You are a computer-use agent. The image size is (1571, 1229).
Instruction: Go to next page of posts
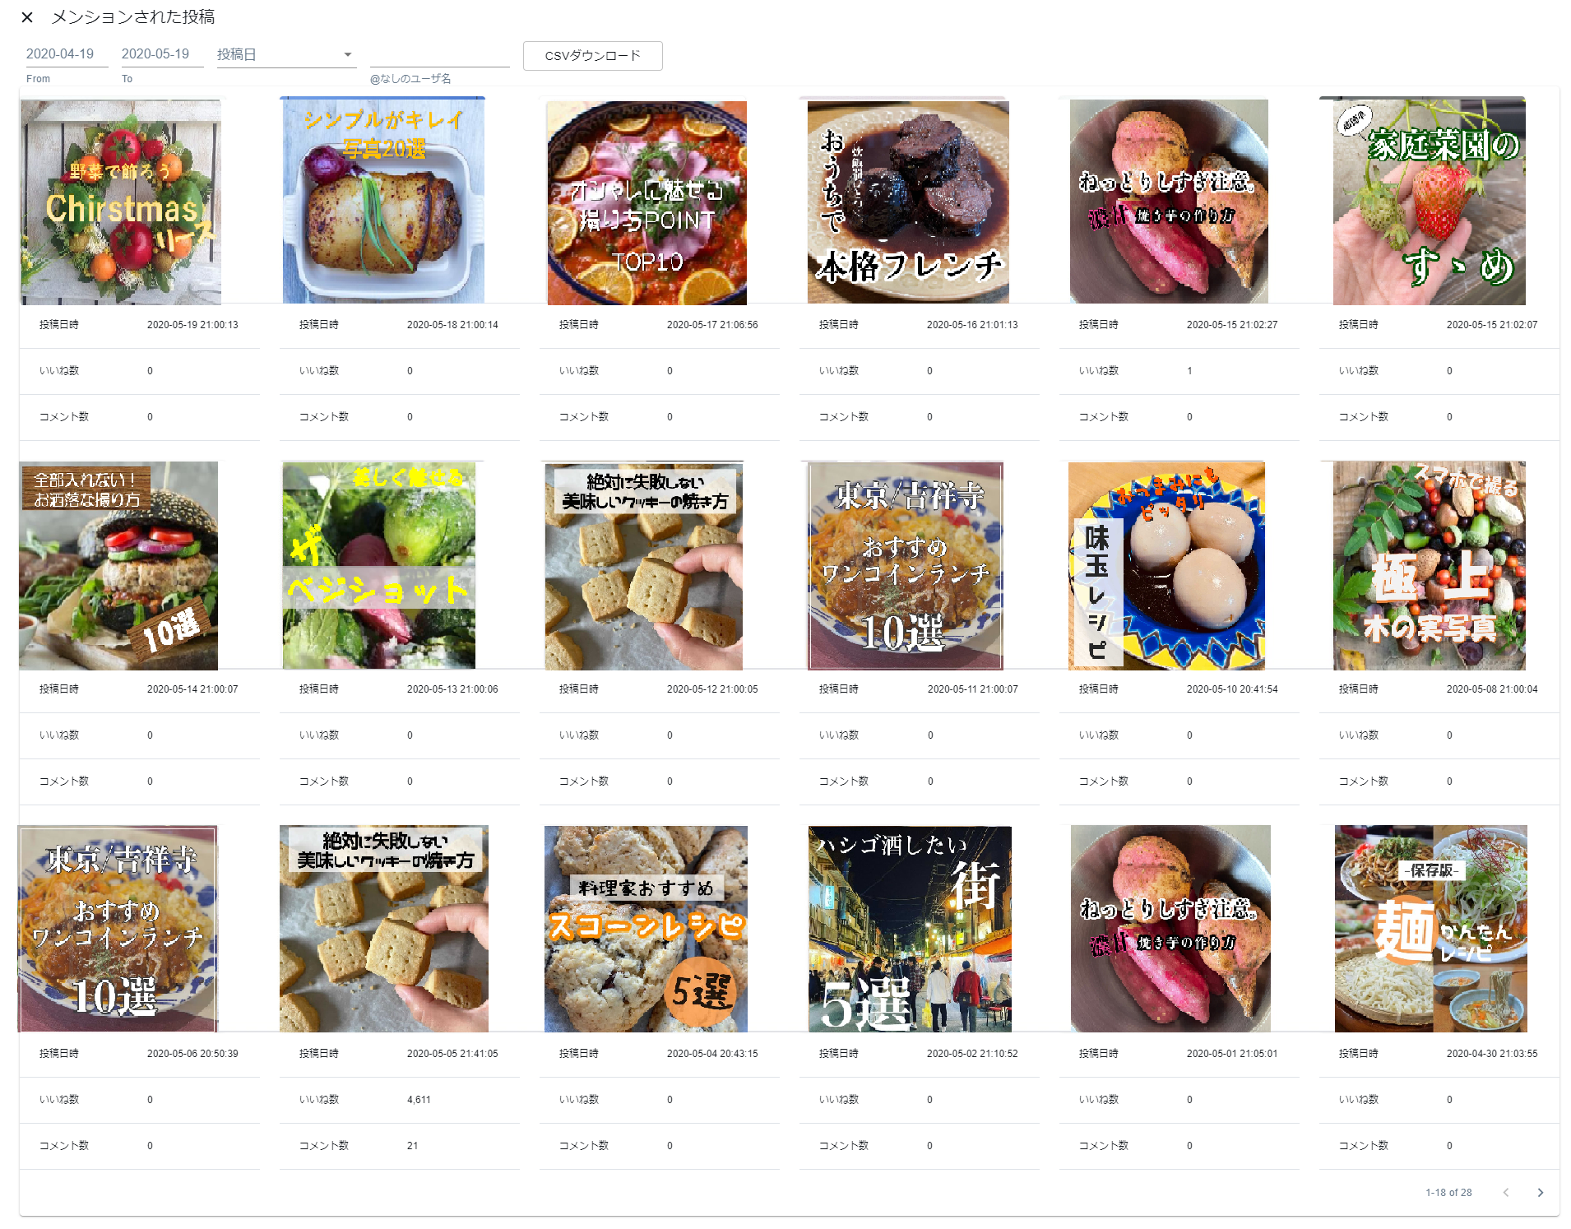point(1540,1192)
